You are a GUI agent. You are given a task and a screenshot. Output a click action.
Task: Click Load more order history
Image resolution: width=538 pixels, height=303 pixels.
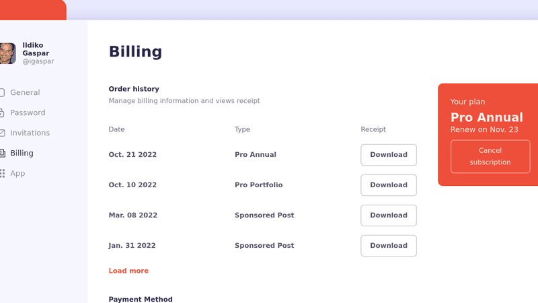pyautogui.click(x=128, y=271)
